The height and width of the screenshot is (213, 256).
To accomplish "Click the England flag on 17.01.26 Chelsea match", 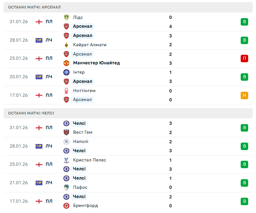I will 39,201.
